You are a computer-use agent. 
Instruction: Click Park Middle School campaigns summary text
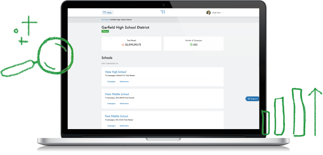click(119, 120)
